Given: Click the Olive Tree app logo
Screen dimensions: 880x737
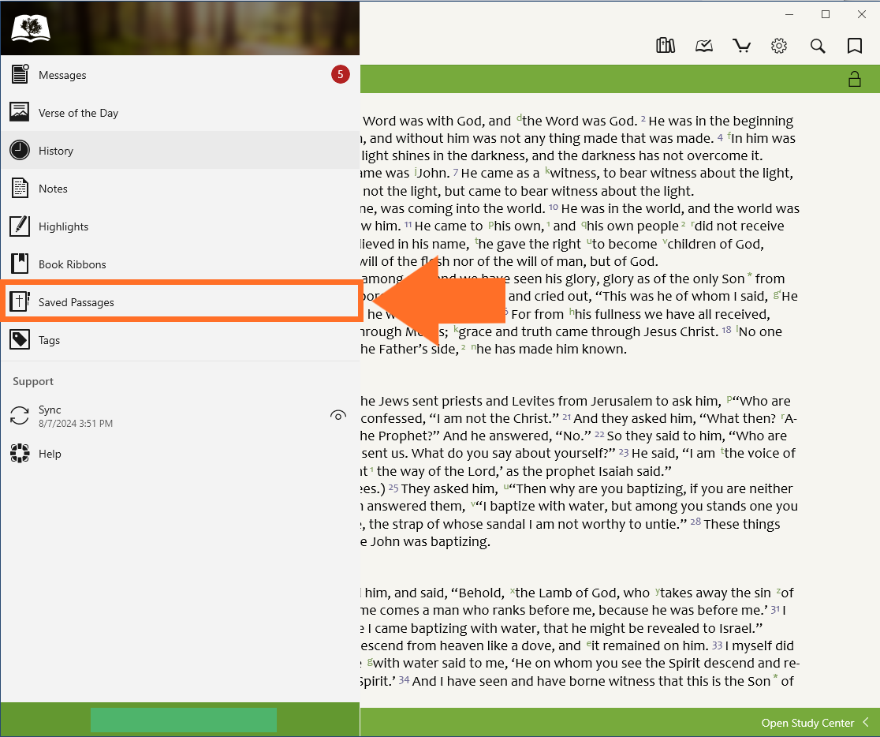Looking at the screenshot, I should coord(31,29).
